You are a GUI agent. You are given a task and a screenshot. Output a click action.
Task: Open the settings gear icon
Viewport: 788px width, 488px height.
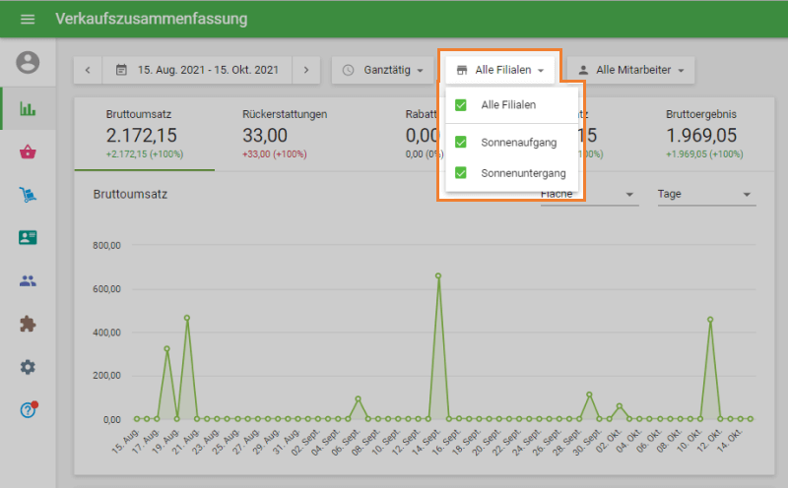tap(28, 367)
